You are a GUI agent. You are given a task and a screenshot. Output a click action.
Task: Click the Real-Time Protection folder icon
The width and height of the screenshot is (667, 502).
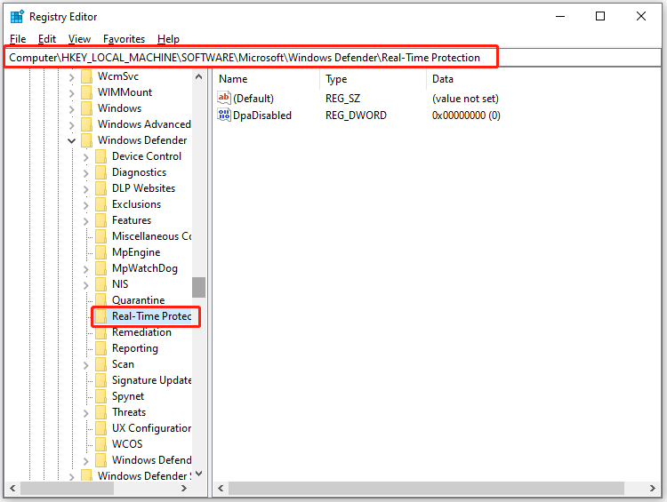(100, 316)
